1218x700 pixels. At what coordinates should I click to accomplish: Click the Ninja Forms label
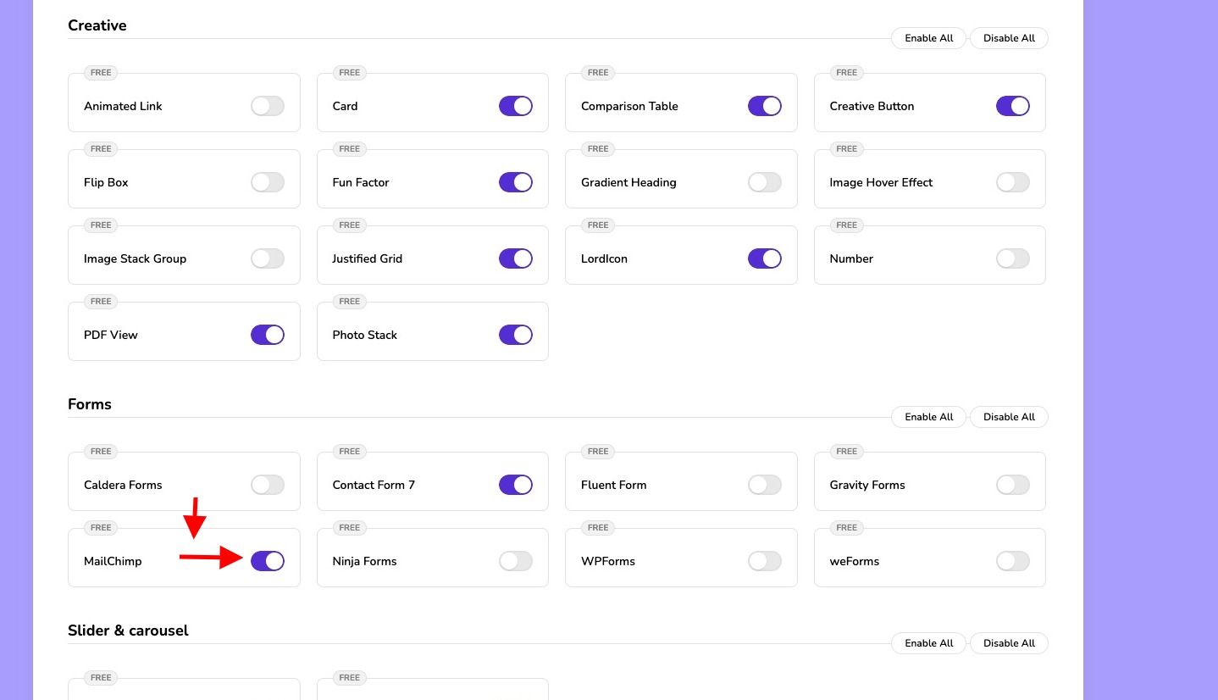[364, 561]
